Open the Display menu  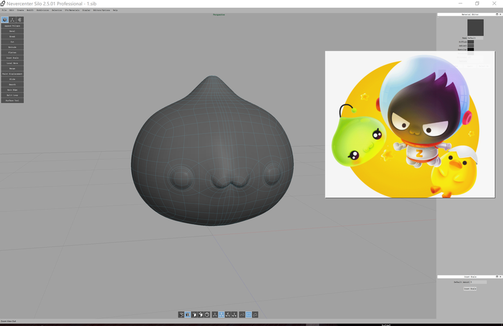[x=86, y=10]
